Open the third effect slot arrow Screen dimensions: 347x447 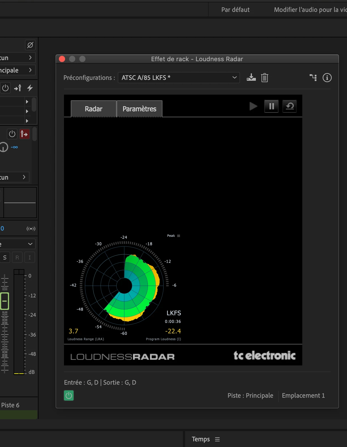point(27,121)
